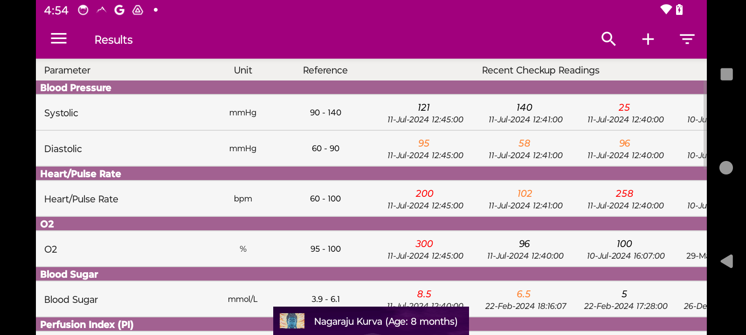Viewport: 746px width, 335px height.
Task: Tap Systolic reference range 90 - 140
Action: (325, 113)
